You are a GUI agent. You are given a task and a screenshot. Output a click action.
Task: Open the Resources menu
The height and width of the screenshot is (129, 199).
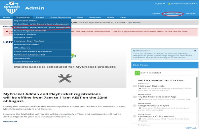[x=95, y=17]
